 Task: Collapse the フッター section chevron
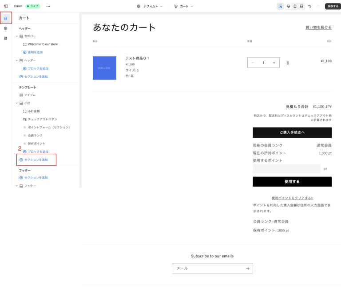point(16,186)
